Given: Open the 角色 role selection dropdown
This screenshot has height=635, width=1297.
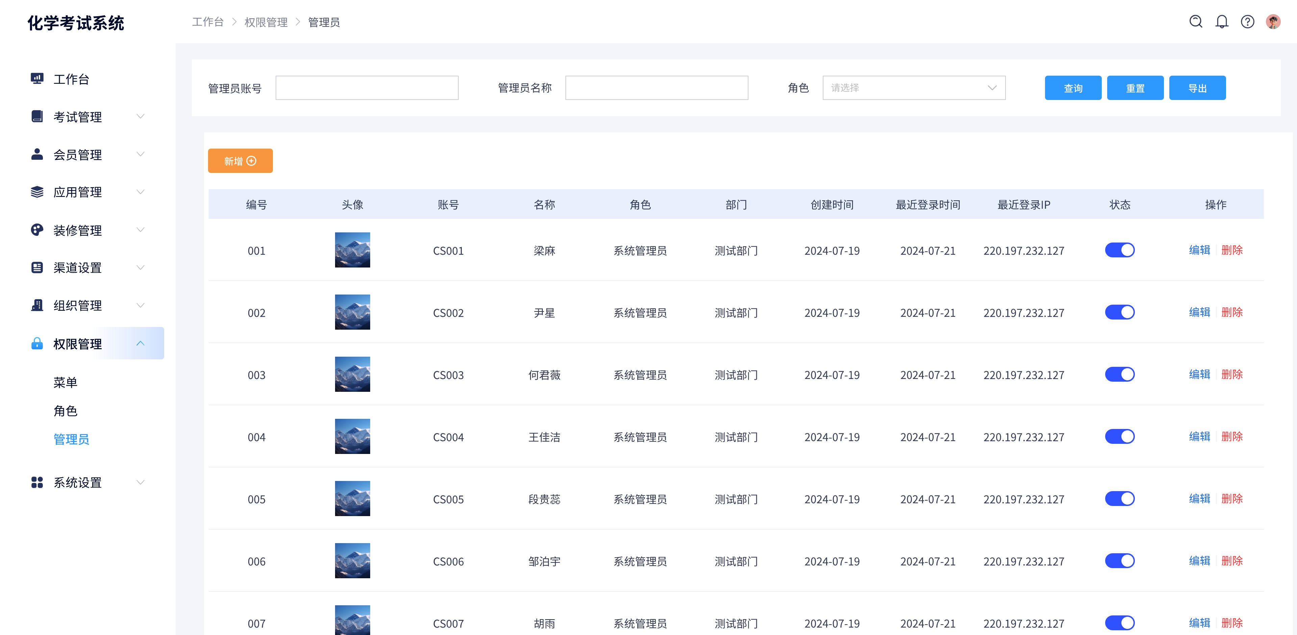Looking at the screenshot, I should (x=914, y=87).
